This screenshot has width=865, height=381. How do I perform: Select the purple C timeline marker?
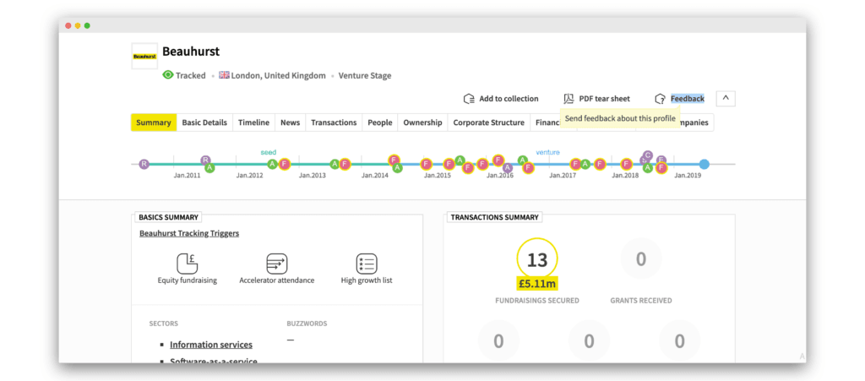(x=648, y=155)
